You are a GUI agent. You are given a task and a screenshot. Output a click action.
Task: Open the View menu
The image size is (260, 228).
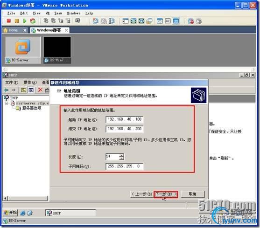point(37,13)
